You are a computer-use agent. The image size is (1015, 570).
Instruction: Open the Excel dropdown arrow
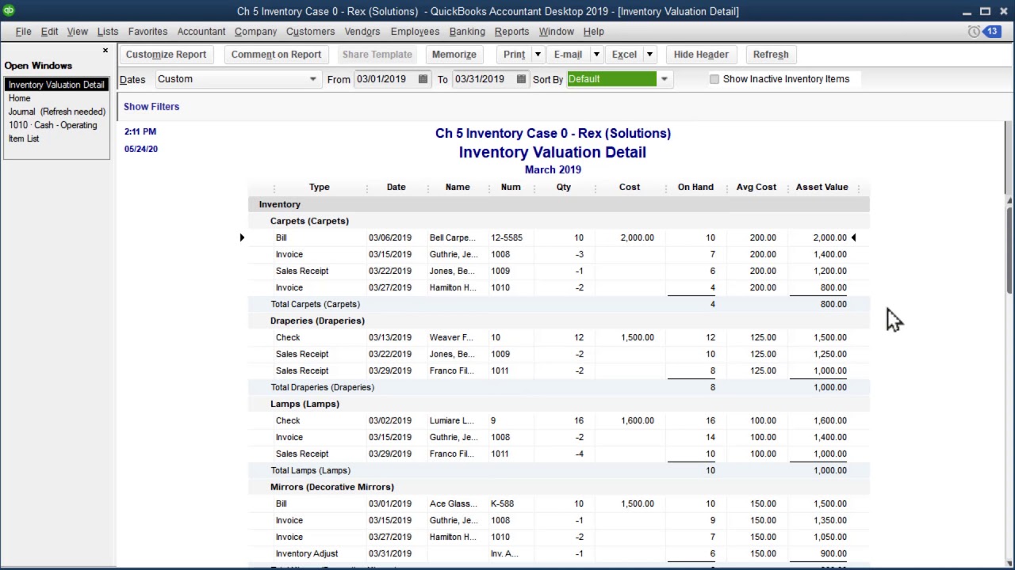point(649,55)
